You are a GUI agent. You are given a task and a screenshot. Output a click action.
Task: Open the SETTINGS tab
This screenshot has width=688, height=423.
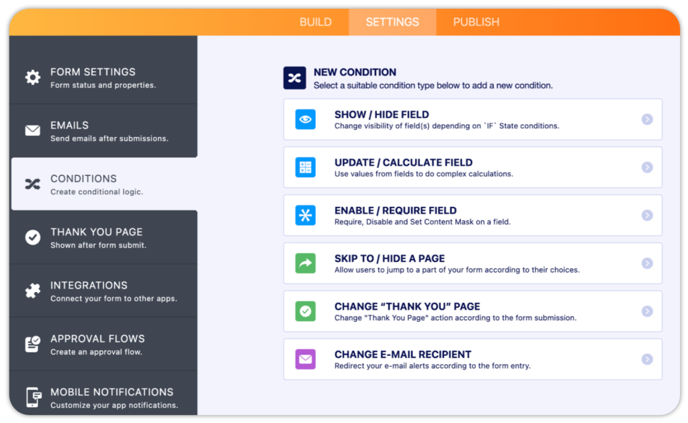[x=392, y=22]
